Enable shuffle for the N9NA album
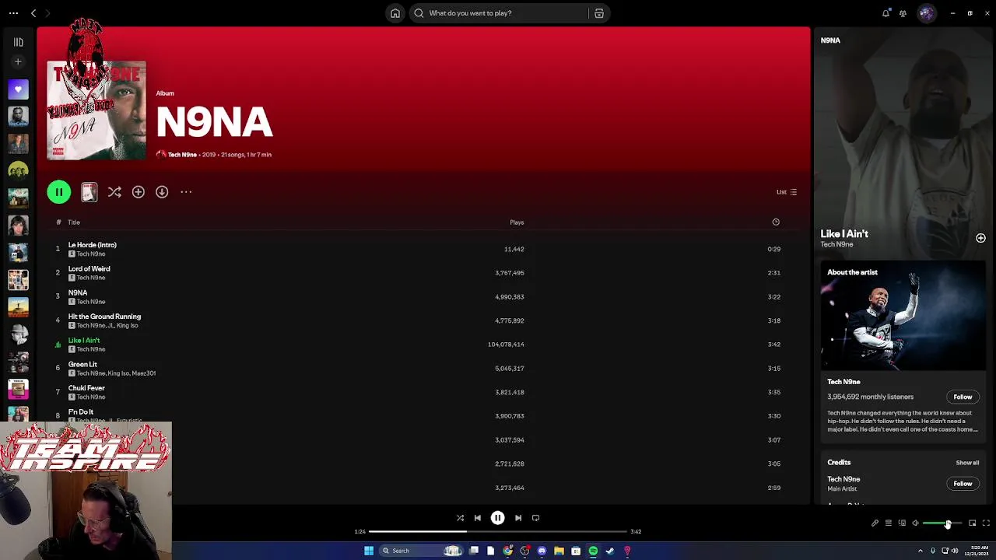The image size is (996, 560). [x=114, y=192]
